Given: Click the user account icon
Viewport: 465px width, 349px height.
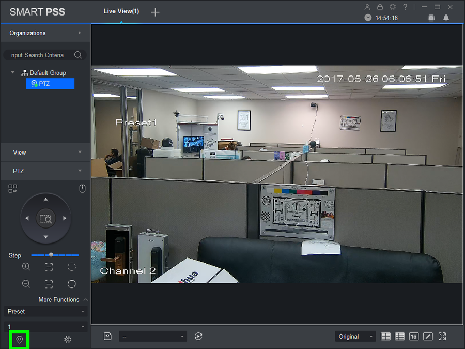Looking at the screenshot, I should [367, 7].
